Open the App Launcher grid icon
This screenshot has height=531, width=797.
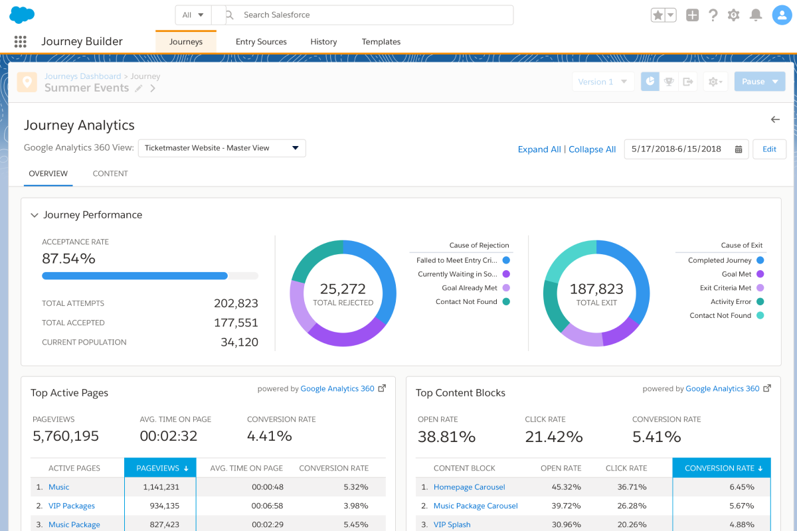(x=21, y=42)
